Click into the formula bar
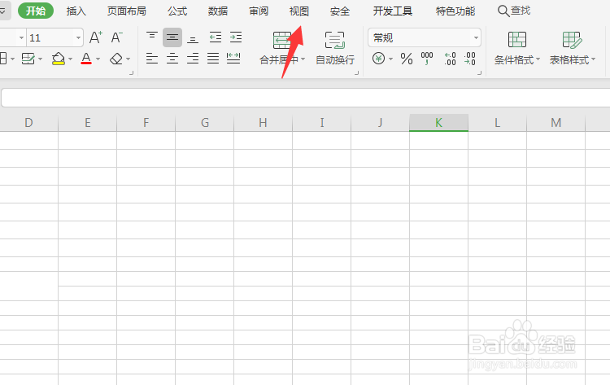The image size is (610, 385). tap(306, 98)
